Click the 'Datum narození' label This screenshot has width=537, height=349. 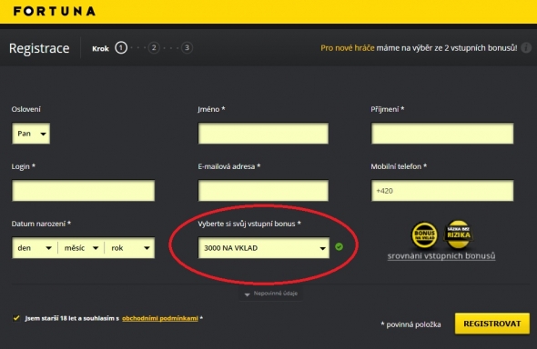pyautogui.click(x=41, y=224)
